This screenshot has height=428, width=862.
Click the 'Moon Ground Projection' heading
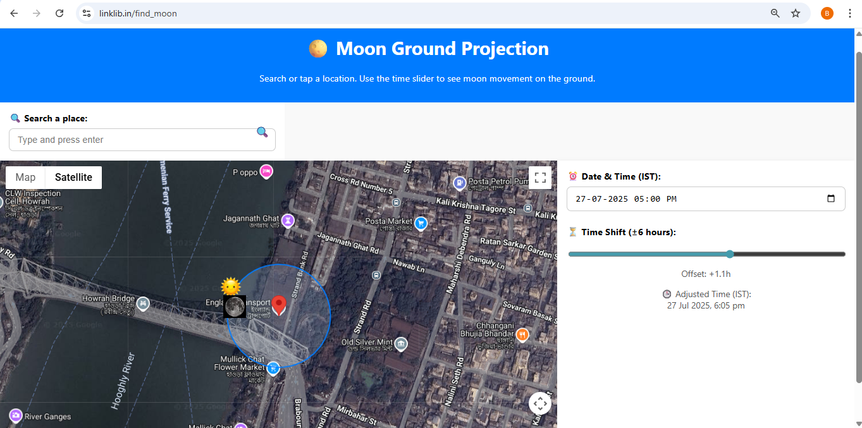point(442,49)
